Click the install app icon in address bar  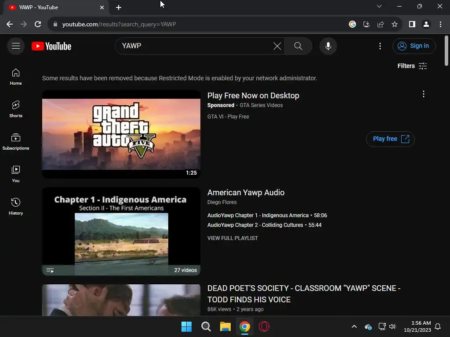367,24
